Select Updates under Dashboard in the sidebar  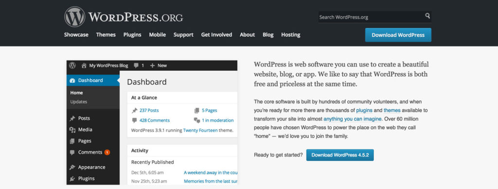tap(79, 102)
